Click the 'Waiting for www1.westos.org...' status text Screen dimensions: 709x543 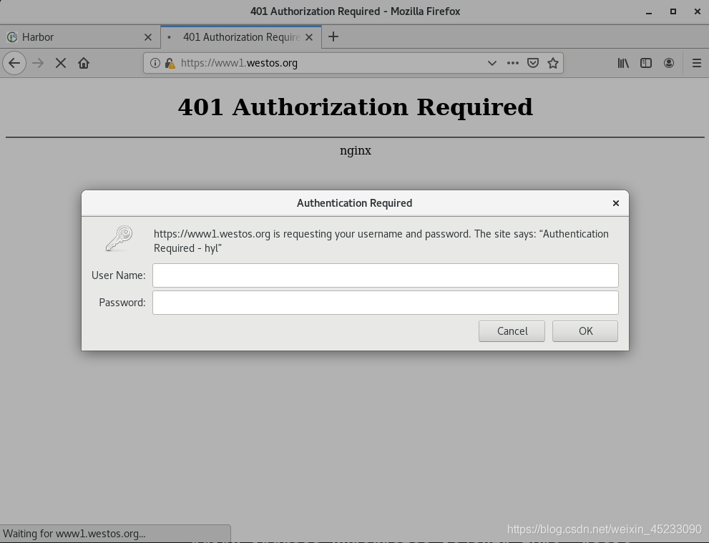74,534
